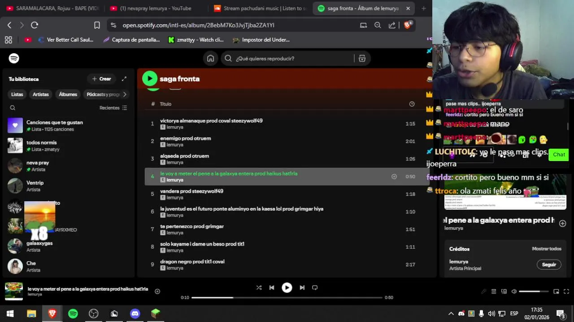Image resolution: width=574 pixels, height=322 pixels.
Task: Open the Captura de pantalla bookmark
Action: pos(131,40)
